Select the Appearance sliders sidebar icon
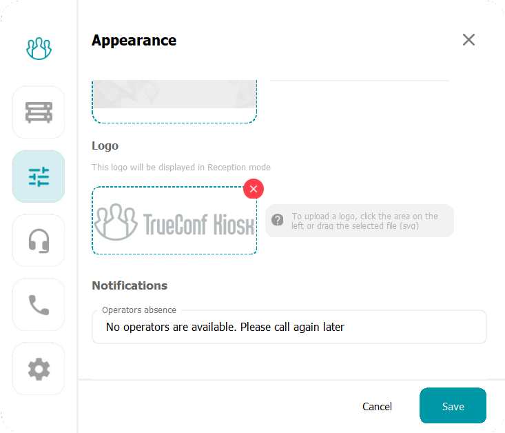Image resolution: width=505 pixels, height=433 pixels. pos(39,177)
